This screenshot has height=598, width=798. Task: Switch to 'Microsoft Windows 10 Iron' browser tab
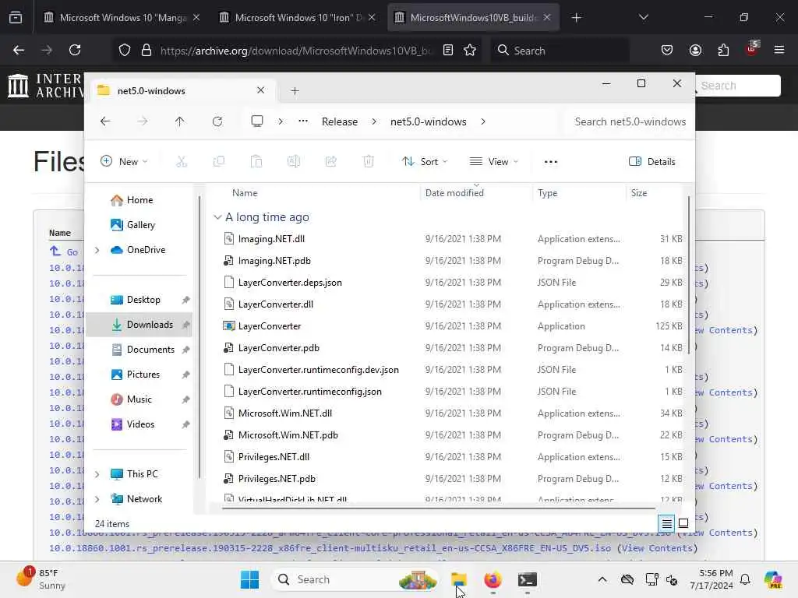point(298,17)
